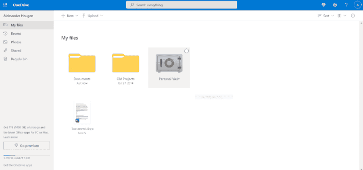The height and width of the screenshot is (170, 363).
Task: Open the Old Projects folder
Action: pos(126,63)
